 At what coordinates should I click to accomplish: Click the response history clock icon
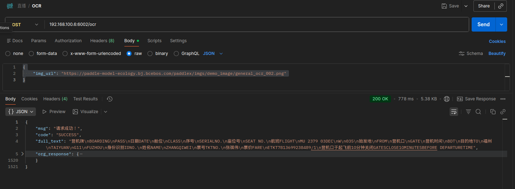(109, 99)
